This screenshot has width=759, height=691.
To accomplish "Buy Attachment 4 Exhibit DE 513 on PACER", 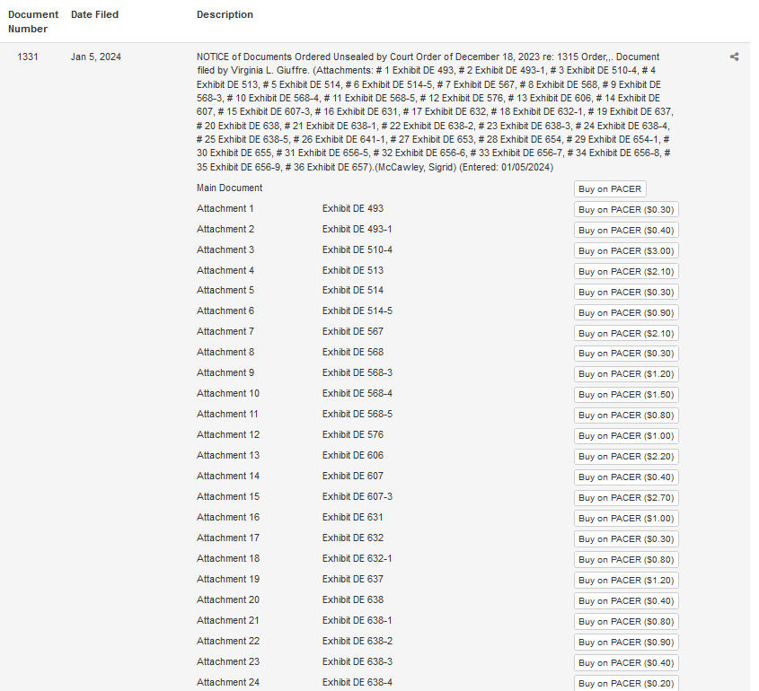I will [626, 271].
